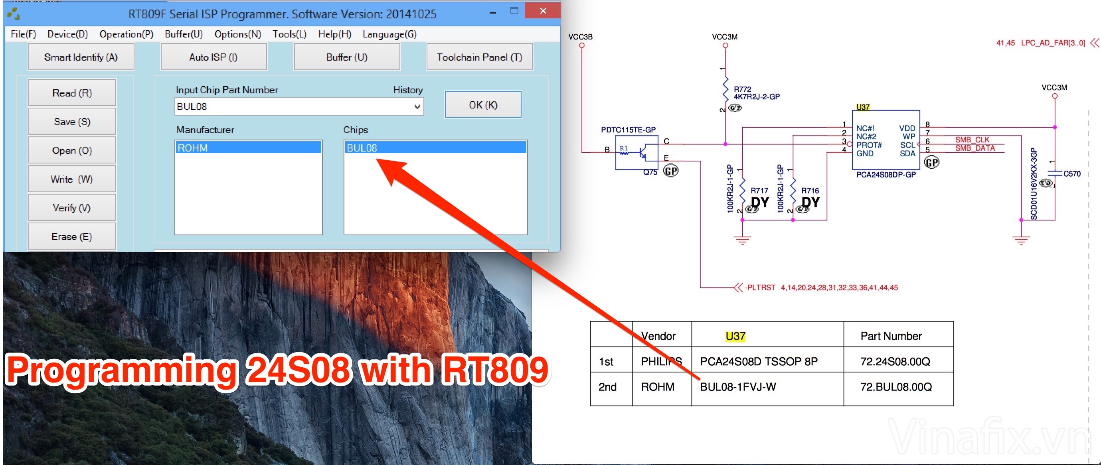Click the C570 capacitor label
Viewport: 1101px width, 465px height.
point(1072,174)
